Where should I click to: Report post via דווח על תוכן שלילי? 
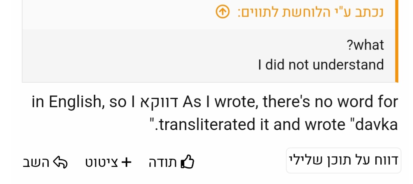343,160
